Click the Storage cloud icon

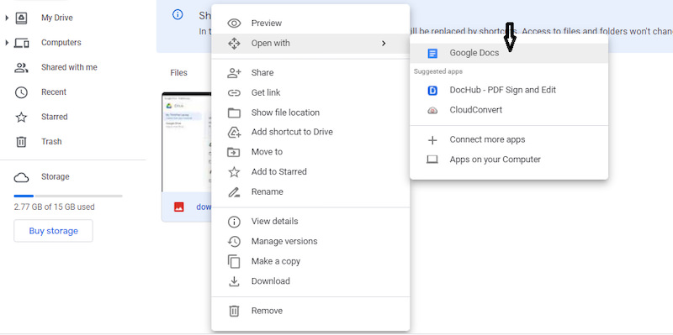tap(22, 177)
